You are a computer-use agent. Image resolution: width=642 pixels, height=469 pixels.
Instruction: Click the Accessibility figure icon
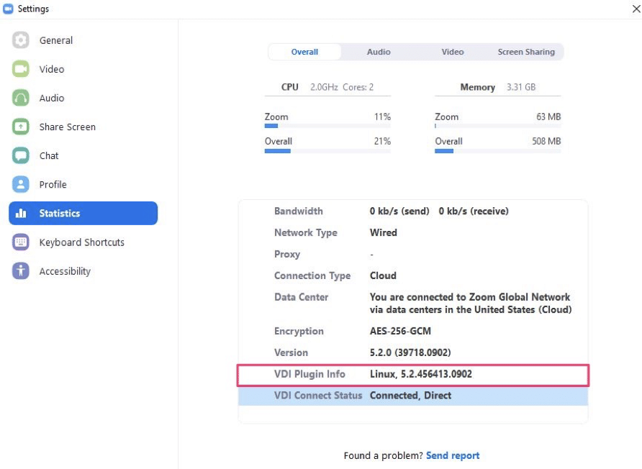(x=20, y=271)
